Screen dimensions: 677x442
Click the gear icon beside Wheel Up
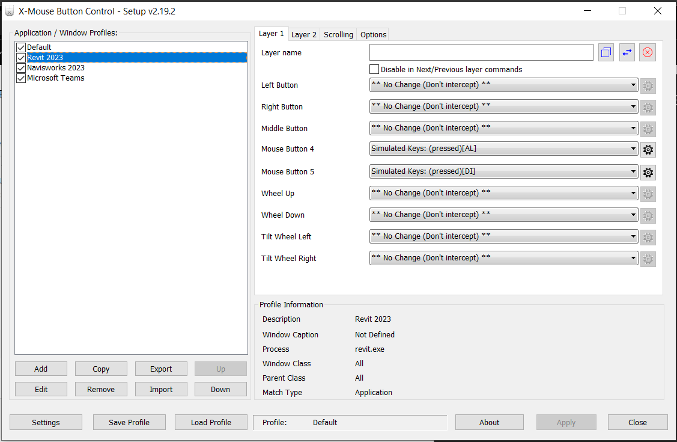(648, 194)
